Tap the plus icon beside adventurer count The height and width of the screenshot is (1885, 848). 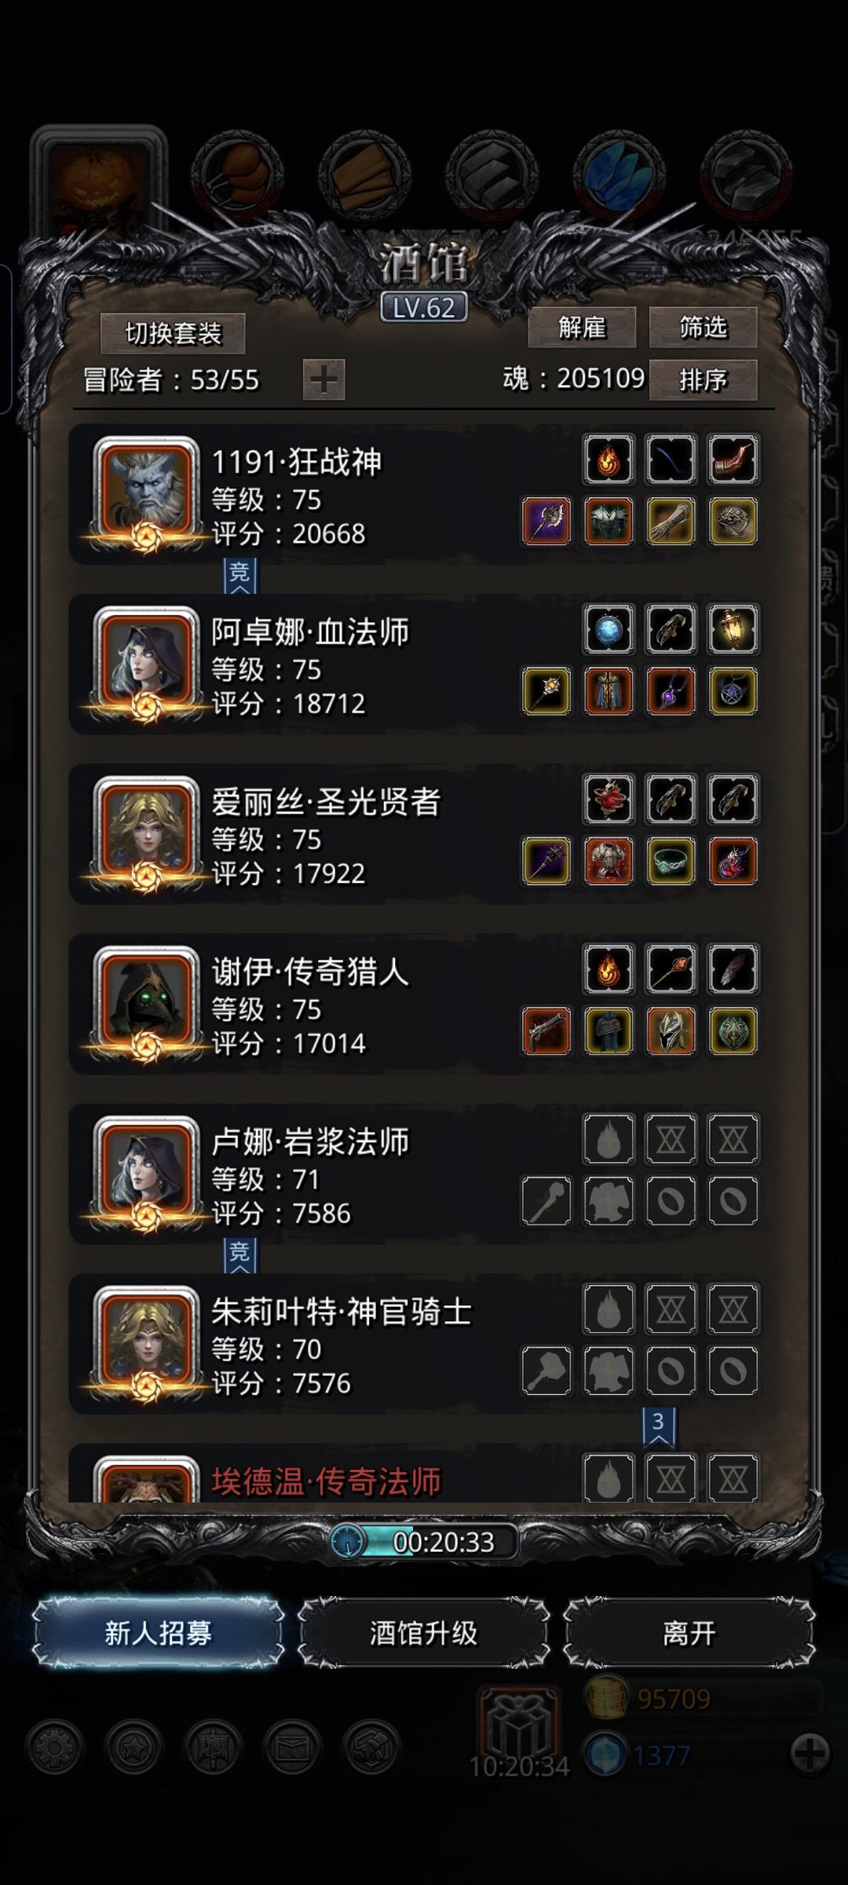(323, 380)
